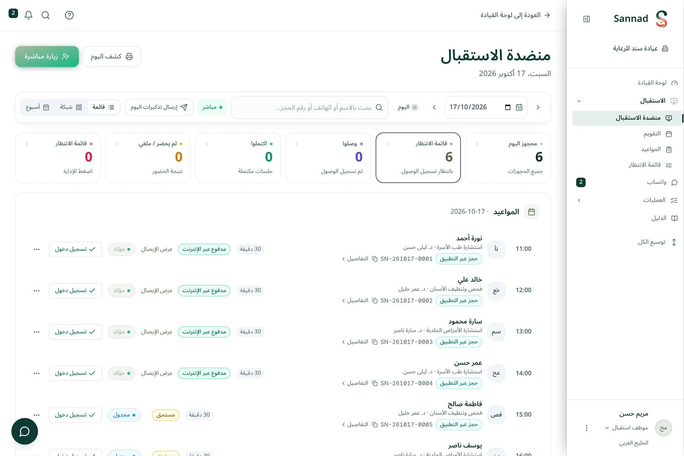Select the لم يحضر / ملغى stats card
This screenshot has width=684, height=456.
pos(148,158)
